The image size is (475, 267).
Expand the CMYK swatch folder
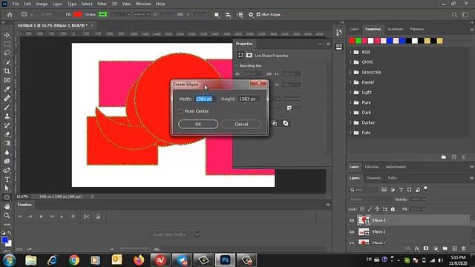coord(351,62)
